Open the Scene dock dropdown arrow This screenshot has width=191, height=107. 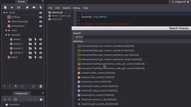[43, 1]
